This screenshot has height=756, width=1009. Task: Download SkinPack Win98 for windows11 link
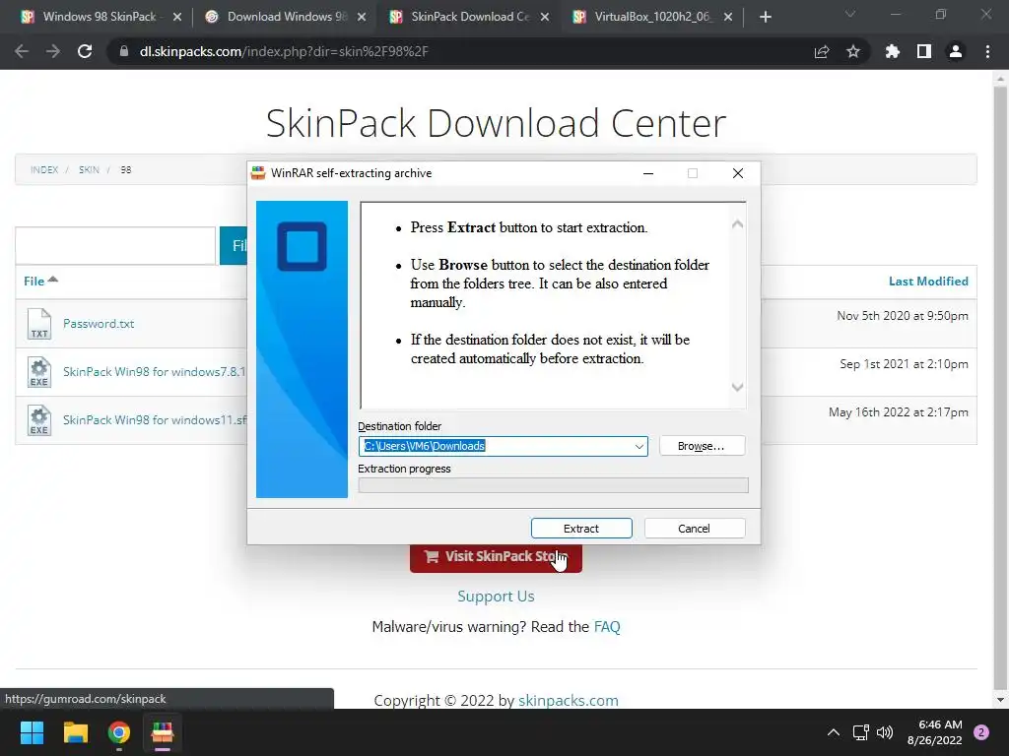155,419
